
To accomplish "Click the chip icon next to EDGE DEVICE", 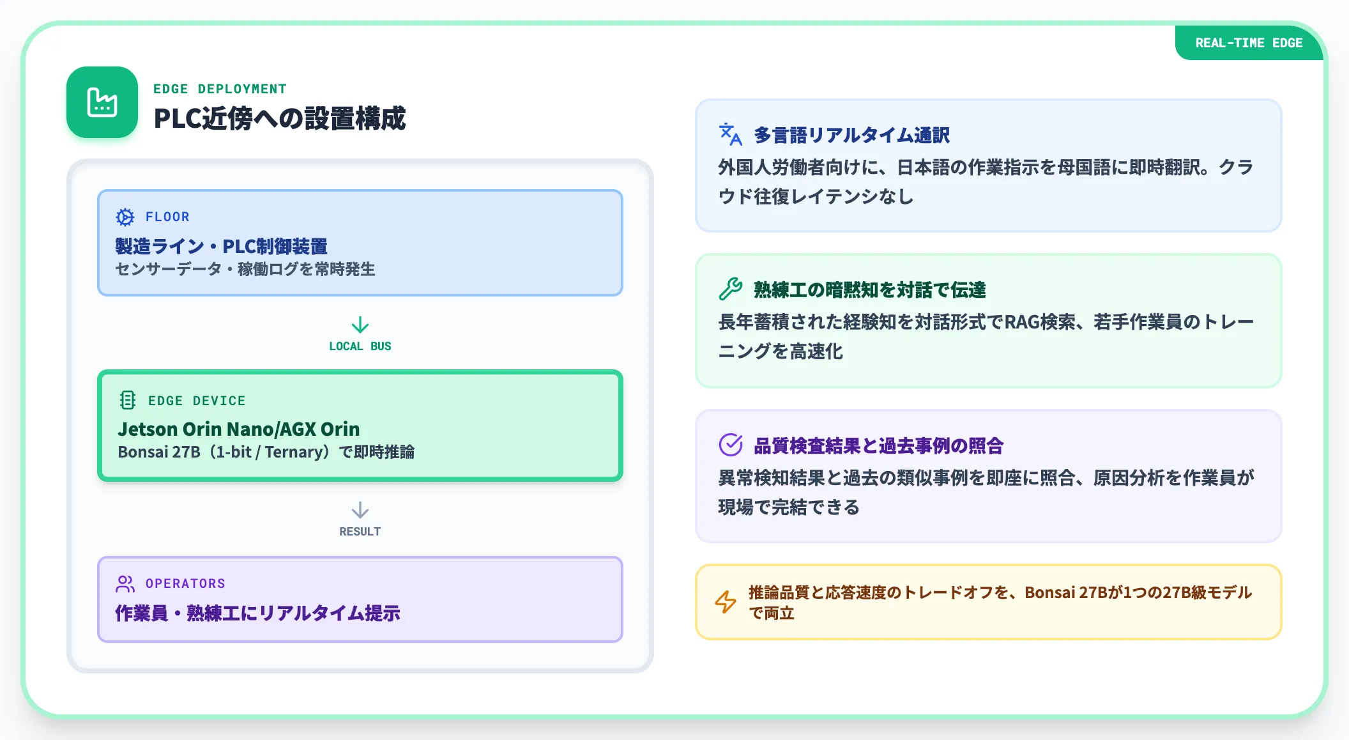I will [128, 400].
